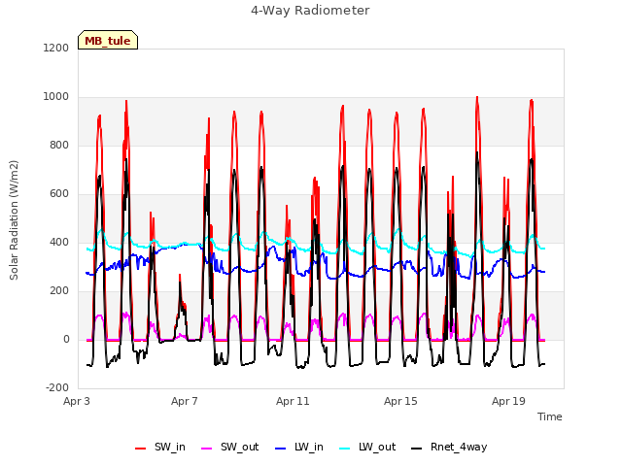Click the 1200 y-axis label
Viewport: 622px width, 466px height.
(x=56, y=48)
